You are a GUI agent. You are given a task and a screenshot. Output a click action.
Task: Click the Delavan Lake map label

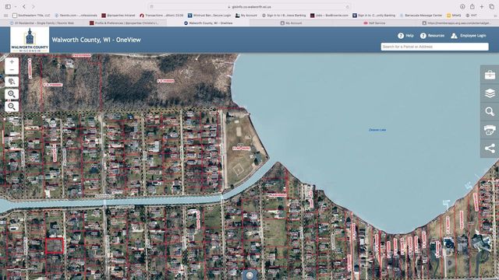click(x=377, y=130)
